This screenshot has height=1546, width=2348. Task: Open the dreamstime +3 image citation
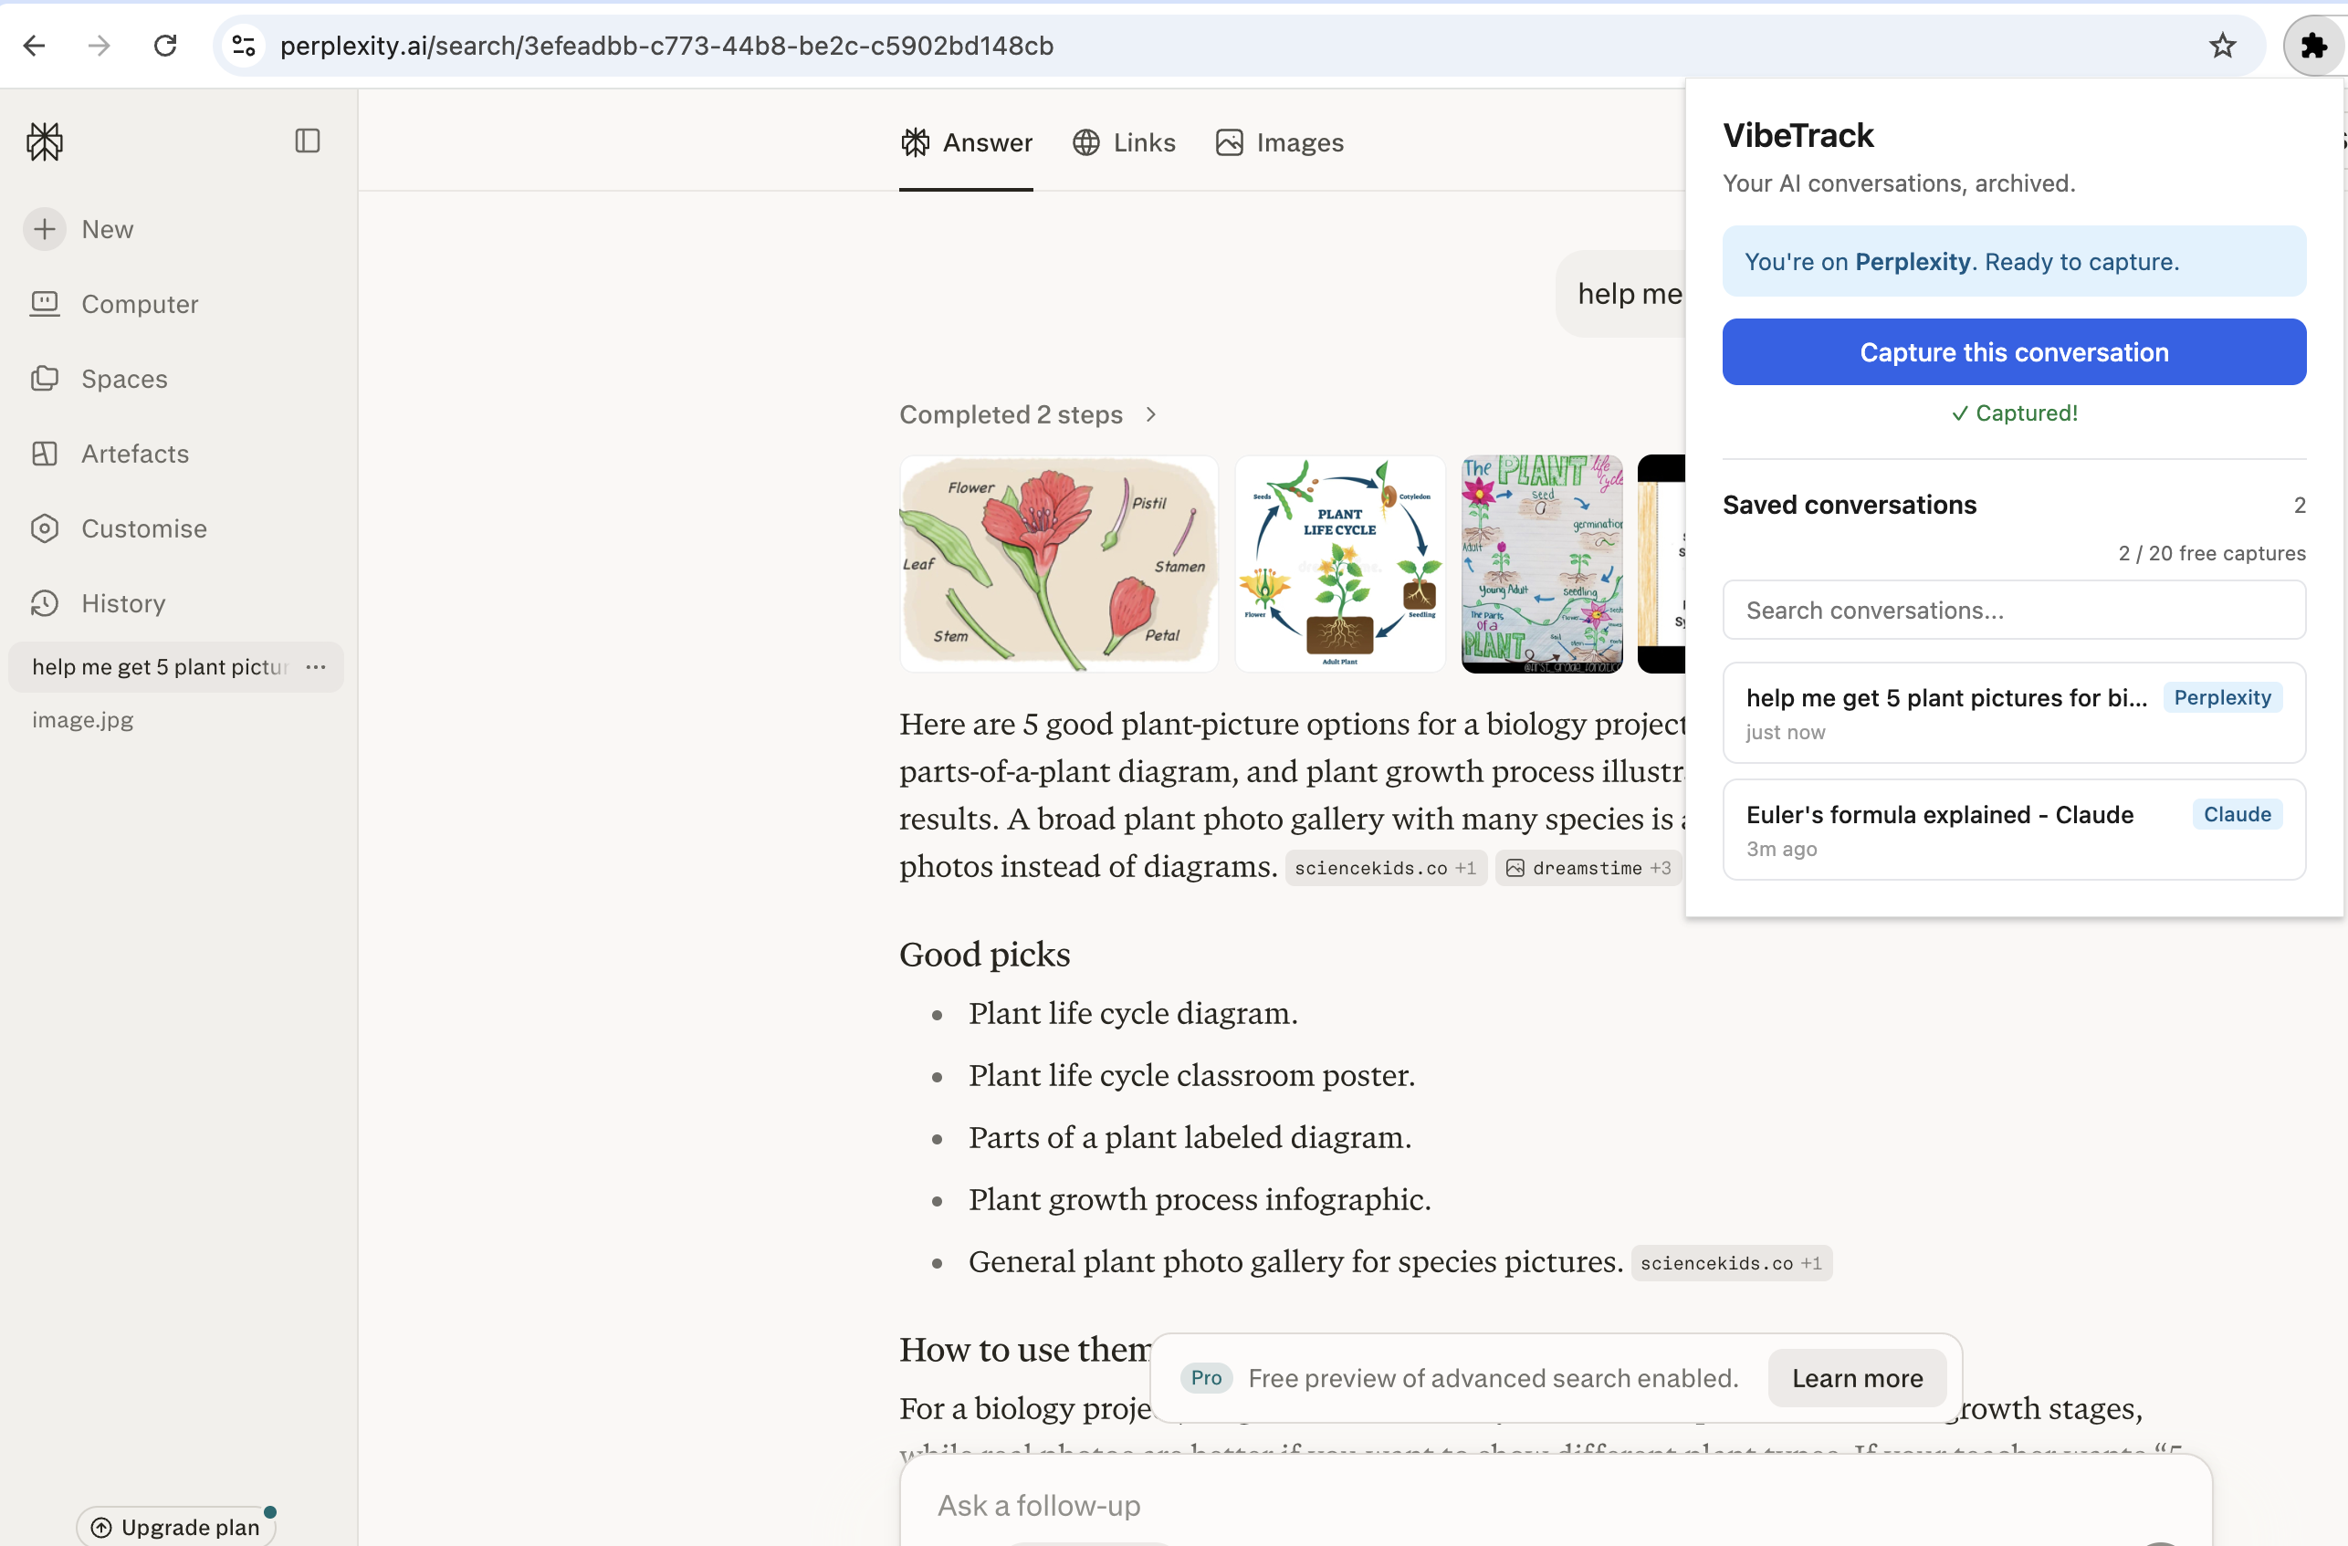pyautogui.click(x=1589, y=868)
